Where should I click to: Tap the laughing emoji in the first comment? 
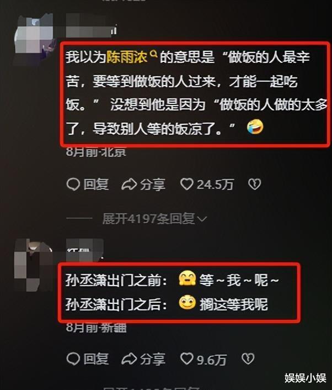coord(255,127)
